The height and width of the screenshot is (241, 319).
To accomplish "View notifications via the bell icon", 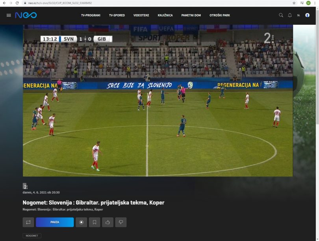I will [x=290, y=15].
